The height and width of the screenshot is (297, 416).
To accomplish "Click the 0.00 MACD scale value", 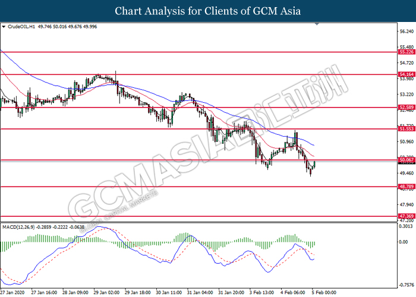I will (404, 242).
